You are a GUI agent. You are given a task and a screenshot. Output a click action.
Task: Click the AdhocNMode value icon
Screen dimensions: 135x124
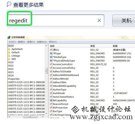[x=51, y=79]
